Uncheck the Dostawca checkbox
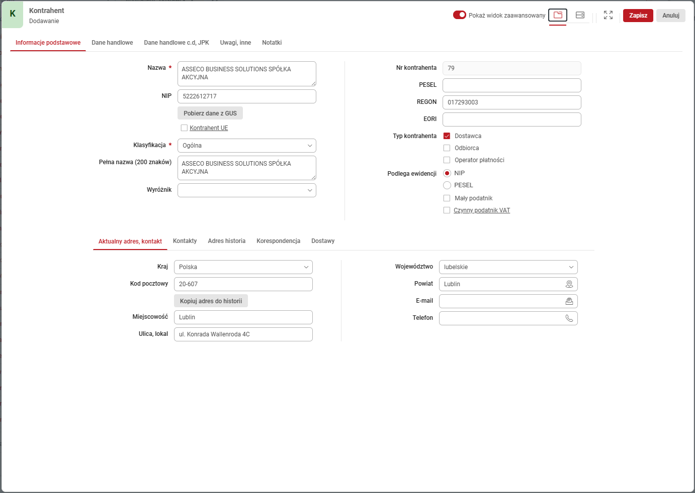 point(447,136)
